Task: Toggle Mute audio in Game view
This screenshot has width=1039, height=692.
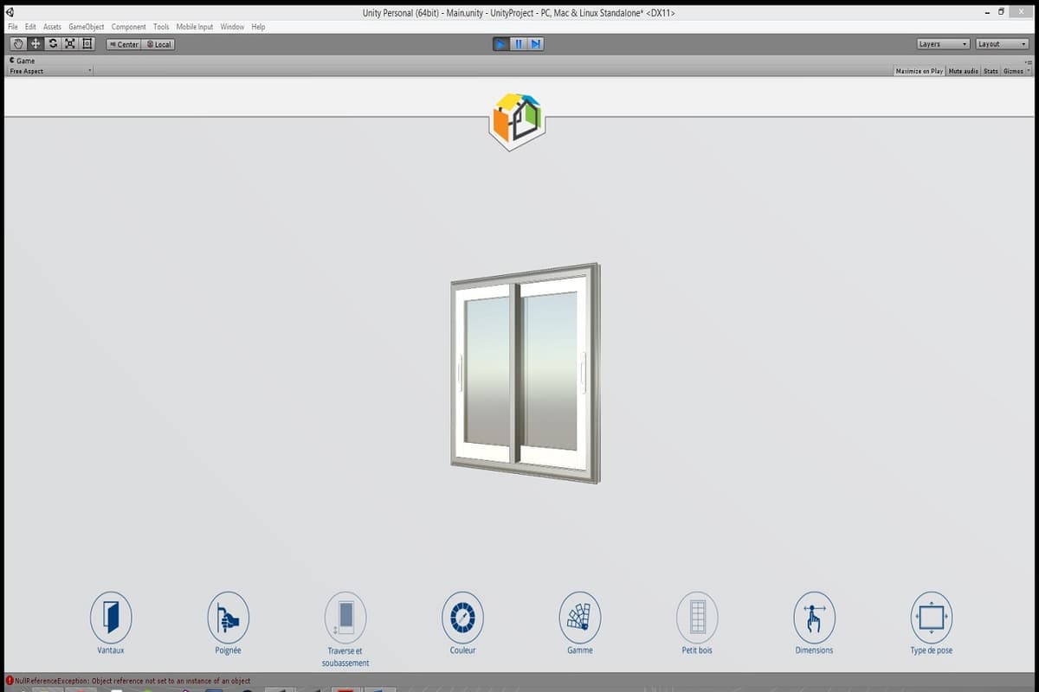Action: [963, 71]
